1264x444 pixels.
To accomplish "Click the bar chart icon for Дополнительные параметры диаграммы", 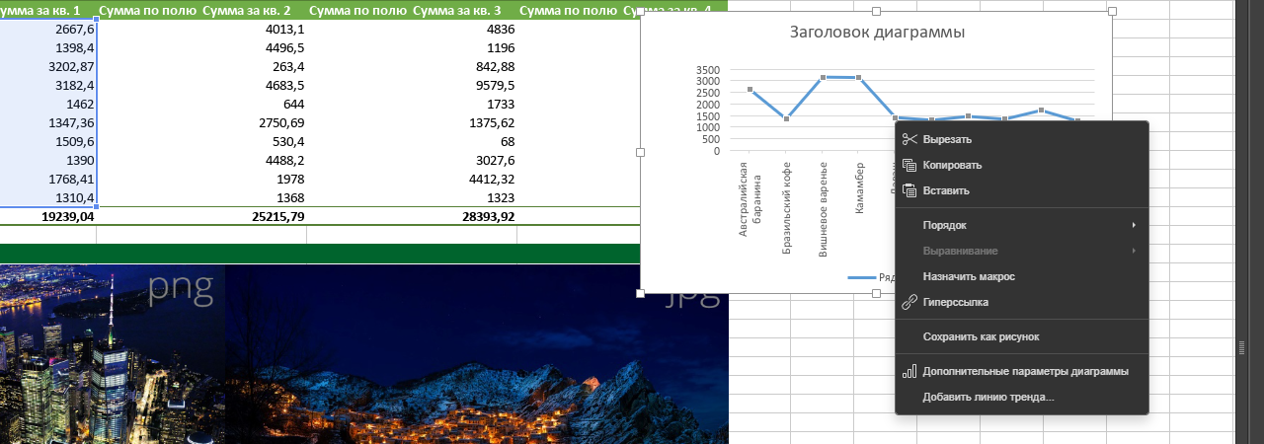I will 909,372.
